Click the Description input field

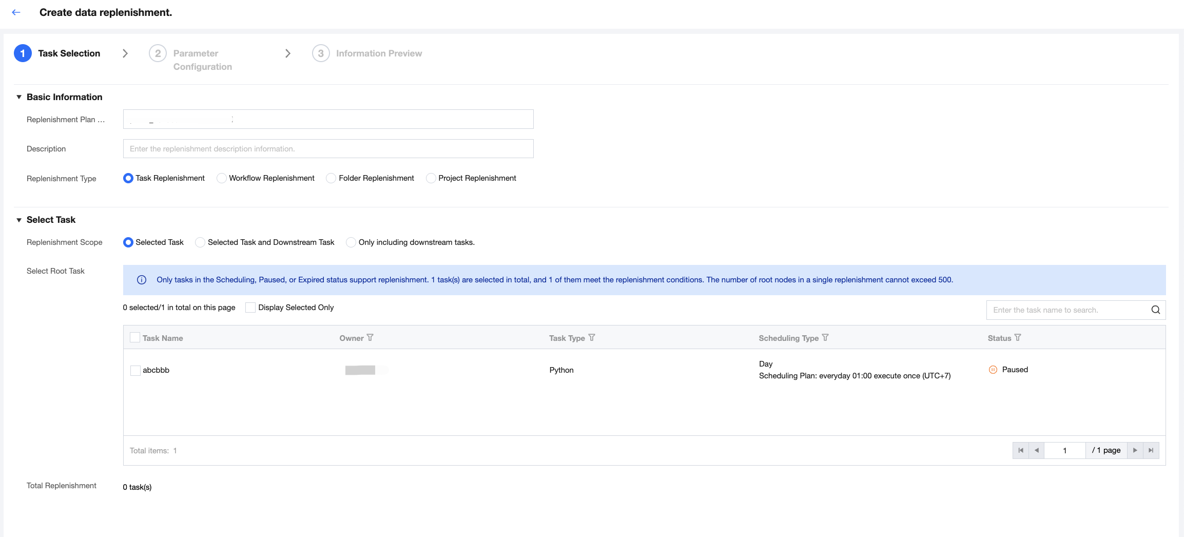pos(328,149)
